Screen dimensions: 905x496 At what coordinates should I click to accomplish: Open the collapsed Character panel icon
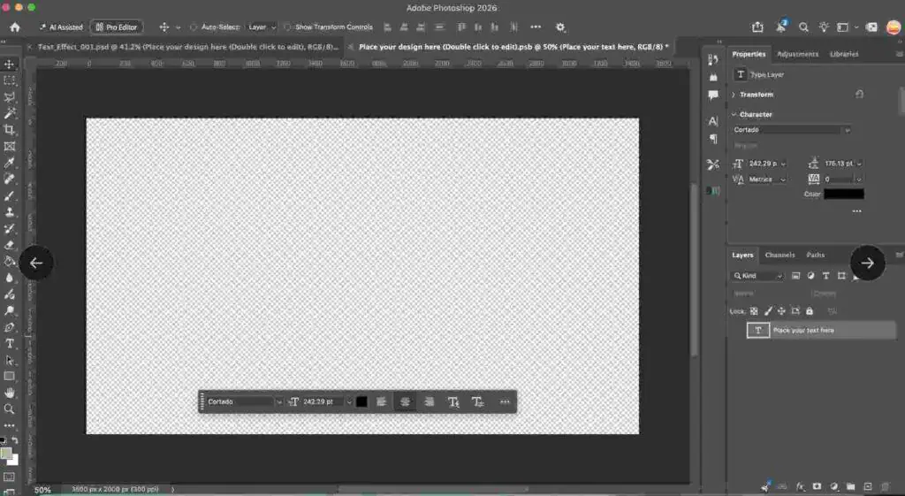713,121
